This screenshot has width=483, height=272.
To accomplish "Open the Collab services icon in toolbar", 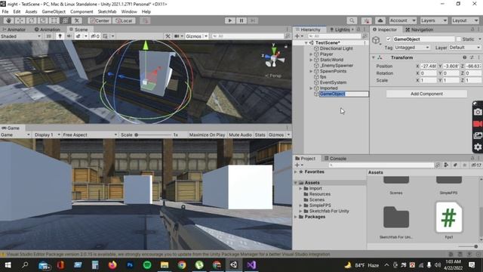I will (367, 20).
